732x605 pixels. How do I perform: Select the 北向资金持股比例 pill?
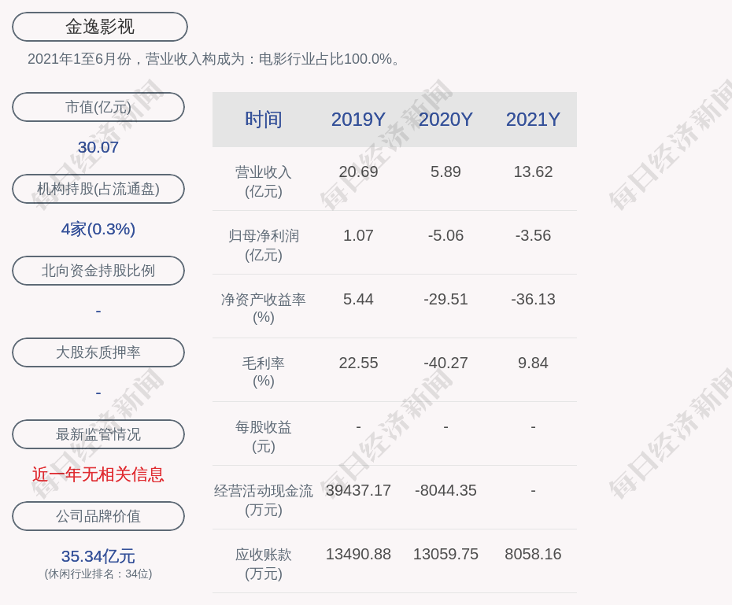click(x=98, y=271)
